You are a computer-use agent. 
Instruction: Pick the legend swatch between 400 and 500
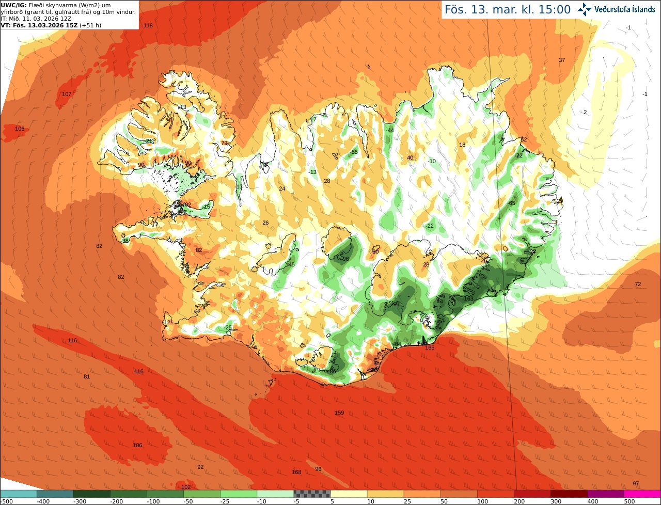pyautogui.click(x=606, y=494)
